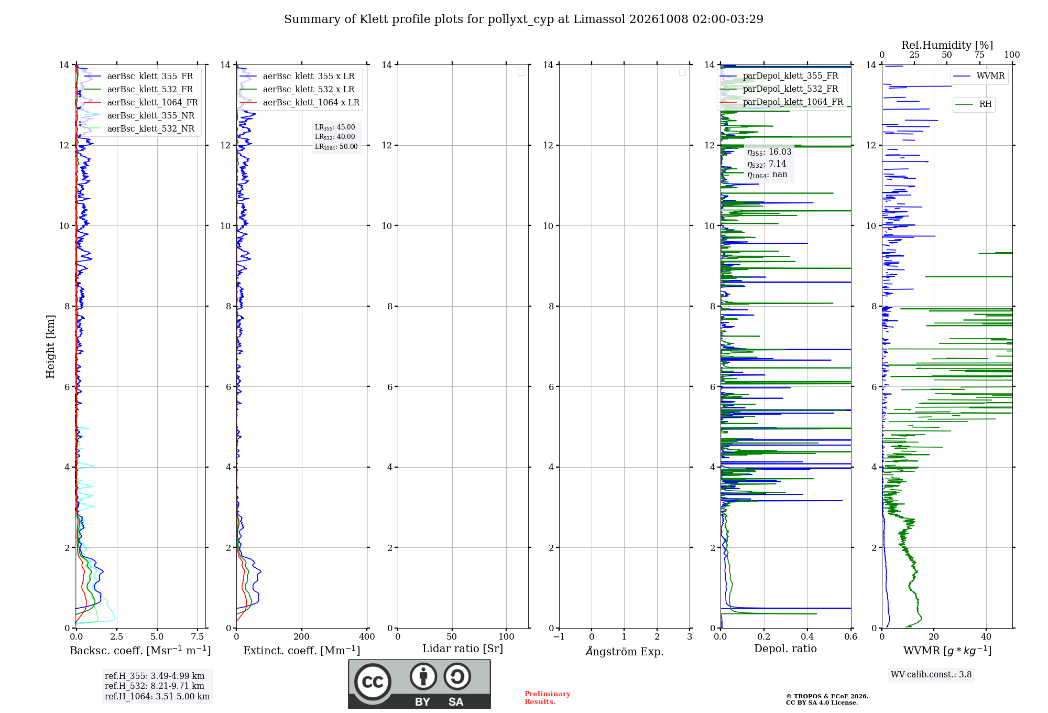Click the WV-calib.const.: 3.8 label
The height and width of the screenshot is (713, 1048).
coord(931,675)
